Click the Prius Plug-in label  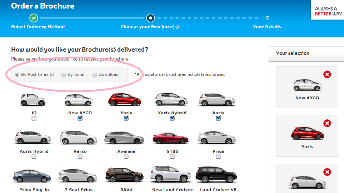[34, 190]
